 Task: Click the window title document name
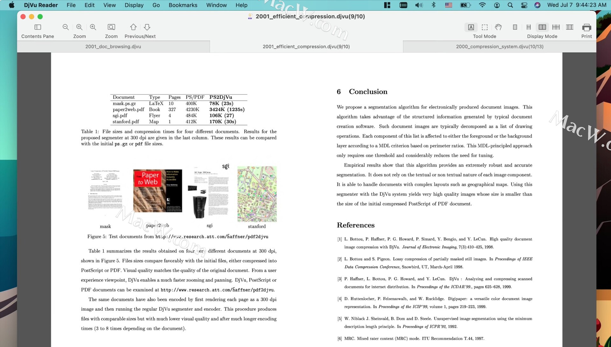click(x=310, y=17)
